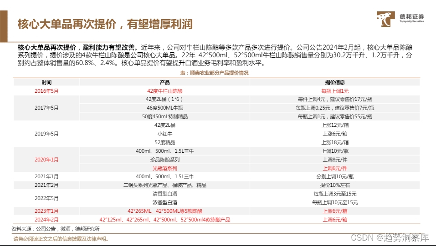Image resolution: width=436 pixels, height=246 pixels.
Task: Click the 小红牛 product cell
Action: click(x=164, y=134)
